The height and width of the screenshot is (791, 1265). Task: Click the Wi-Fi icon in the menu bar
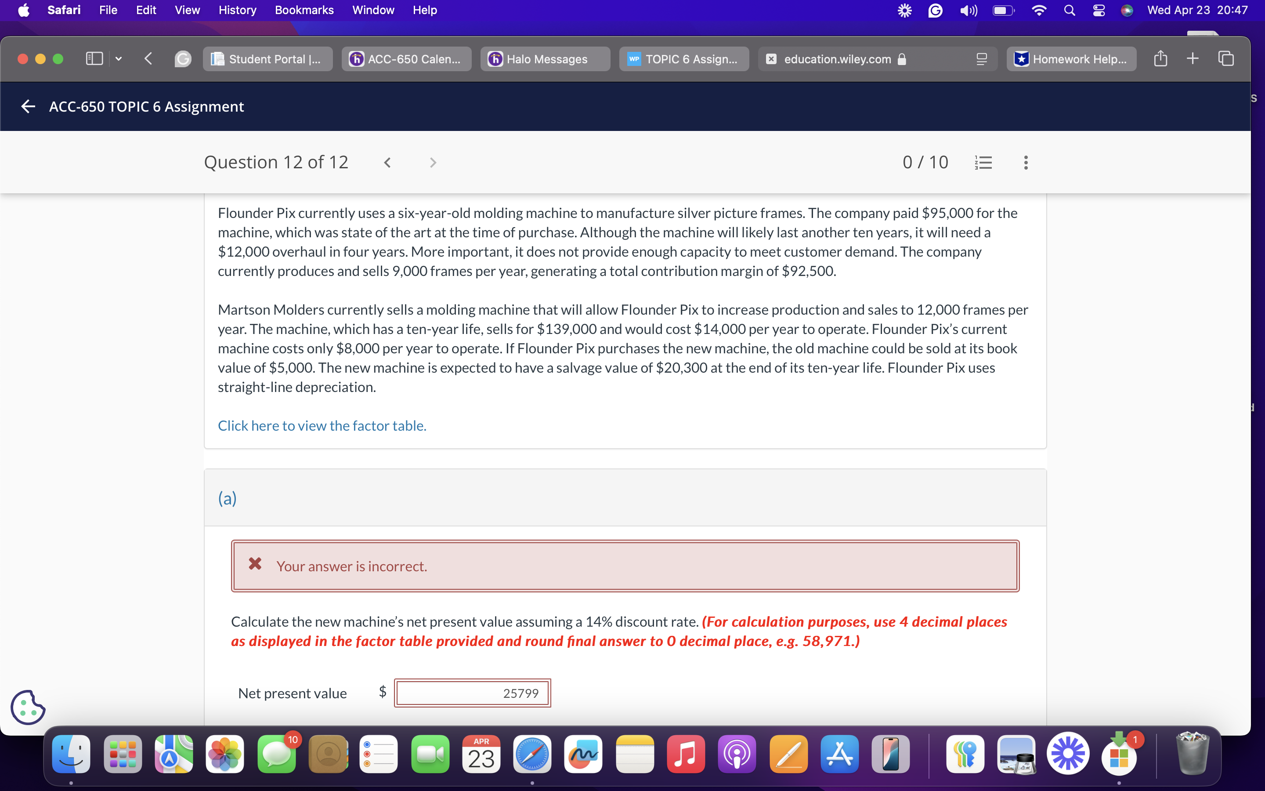pyautogui.click(x=1039, y=10)
